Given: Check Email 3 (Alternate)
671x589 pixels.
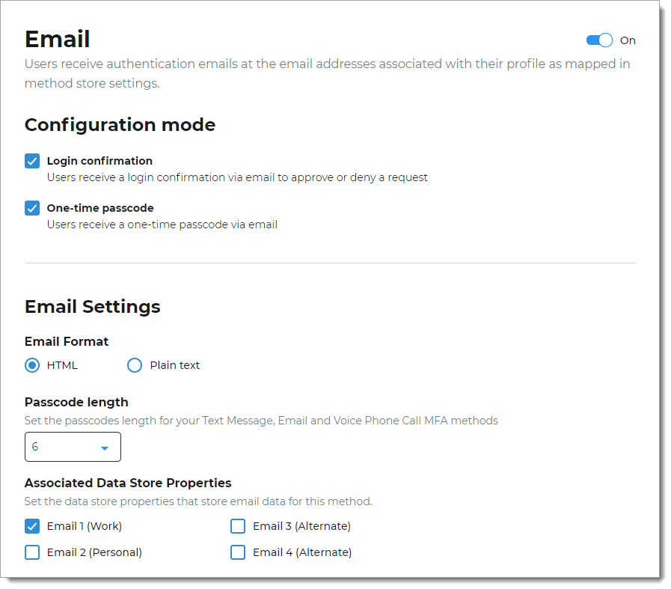Looking at the screenshot, I should point(238,525).
